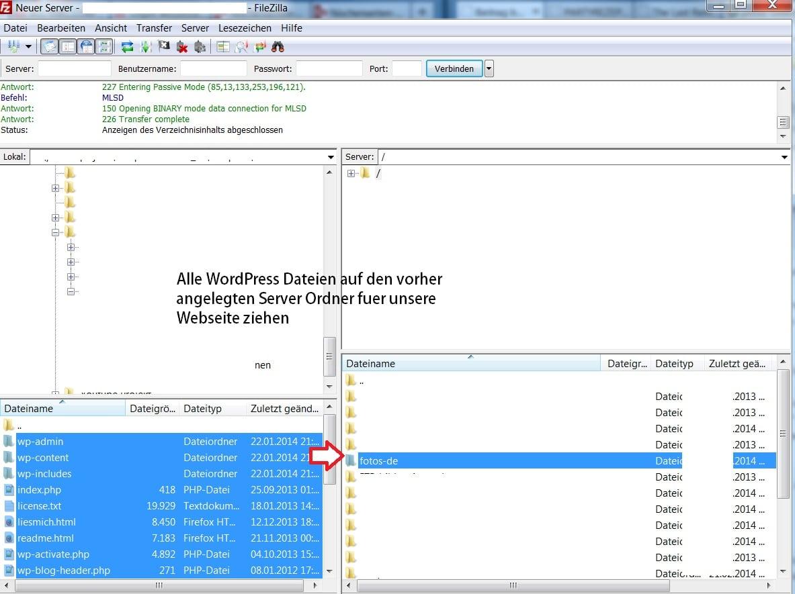This screenshot has height=594, width=795.
Task: Select the wp-includes folder icon
Action: (9, 473)
